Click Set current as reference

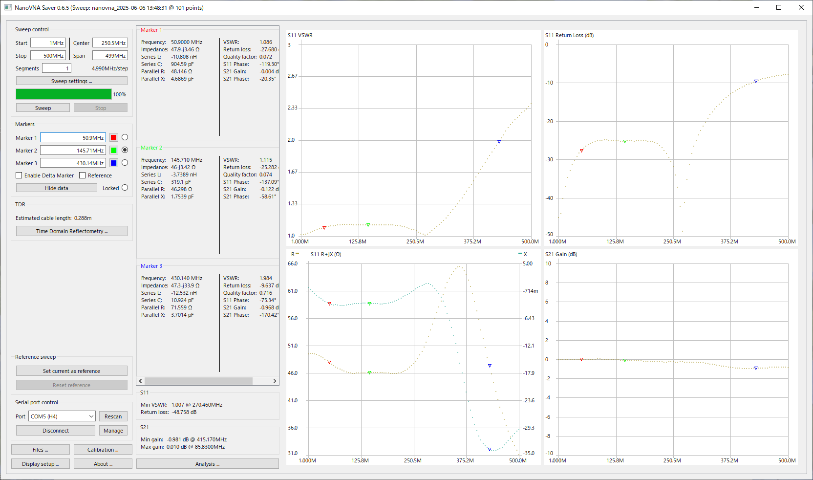click(x=72, y=371)
